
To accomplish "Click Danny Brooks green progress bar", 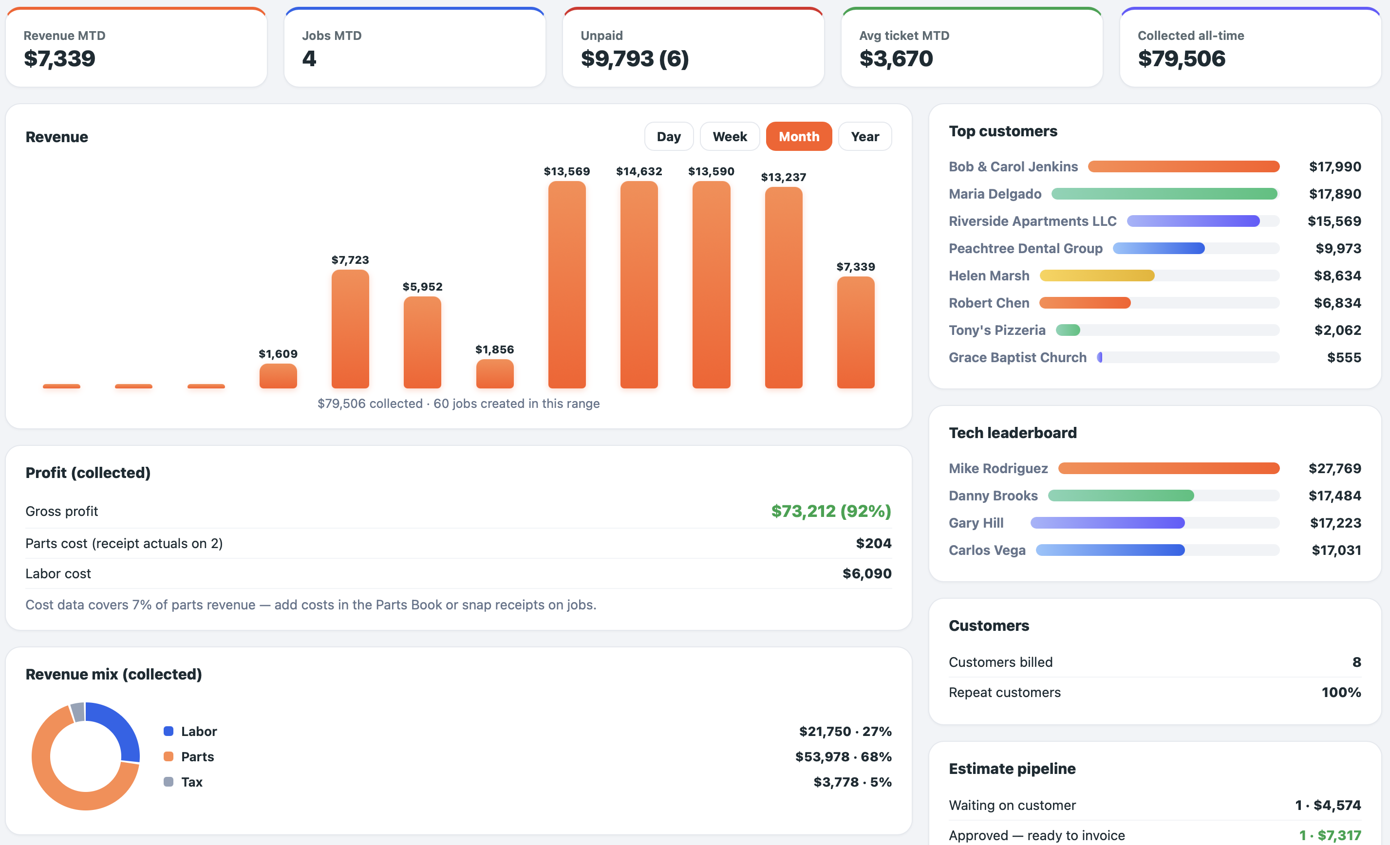I will tap(1120, 496).
